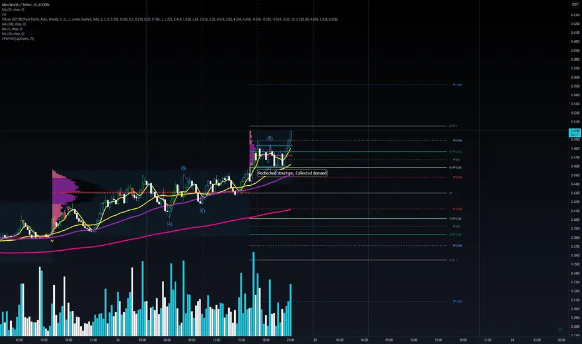The image size is (582, 344).
Task: Click the R1 PP 0.382 level label
Action: pyautogui.click(x=455, y=168)
